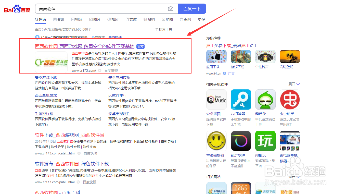
Task: Click 百度快照 under the publ...html result
Action: 90,182
